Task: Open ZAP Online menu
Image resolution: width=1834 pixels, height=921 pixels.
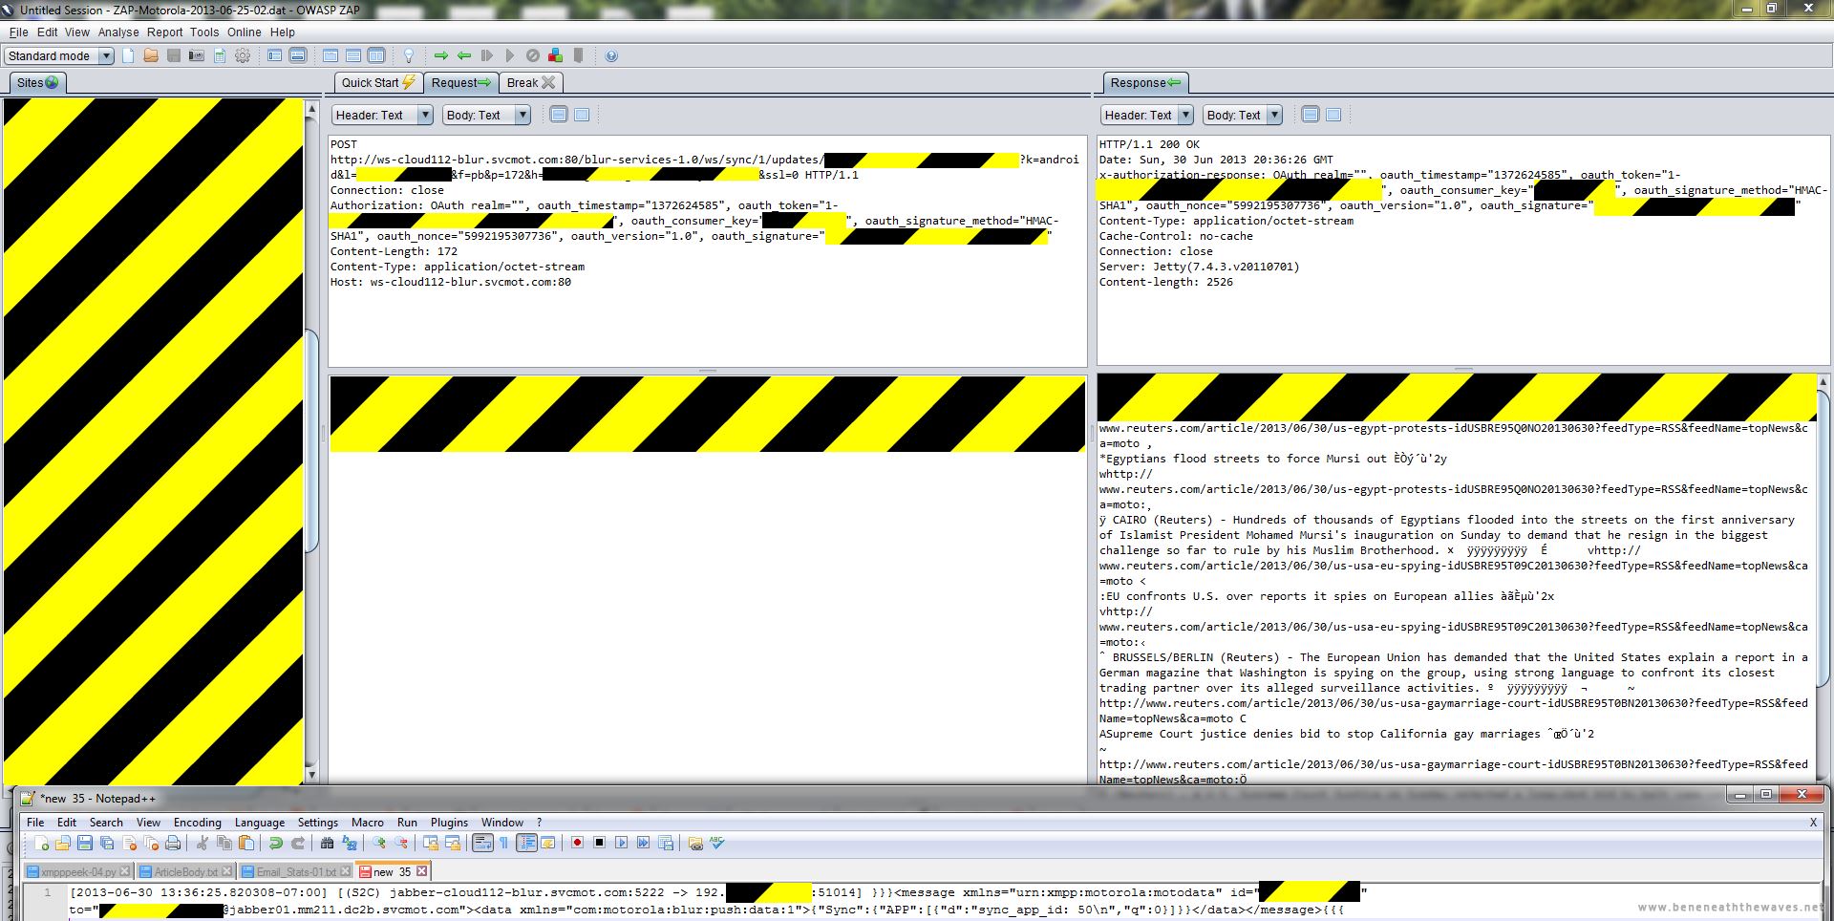Action: (x=244, y=32)
